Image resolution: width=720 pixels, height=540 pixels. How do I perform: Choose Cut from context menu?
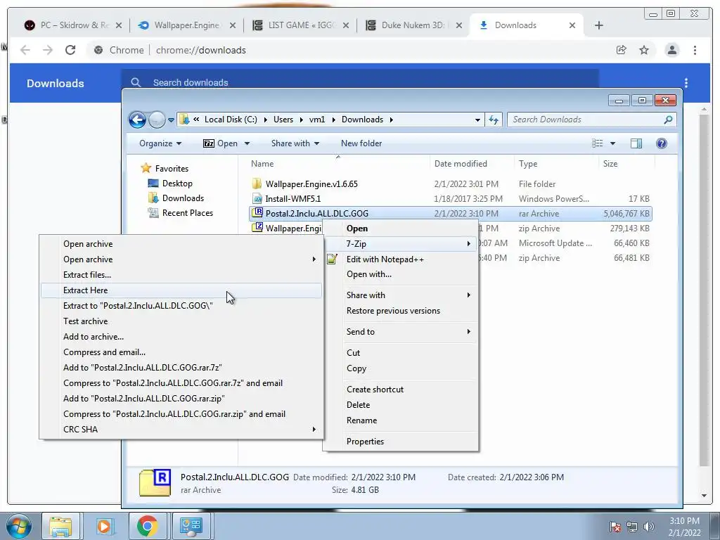point(400,353)
